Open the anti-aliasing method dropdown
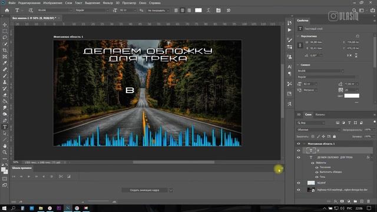 [158, 11]
